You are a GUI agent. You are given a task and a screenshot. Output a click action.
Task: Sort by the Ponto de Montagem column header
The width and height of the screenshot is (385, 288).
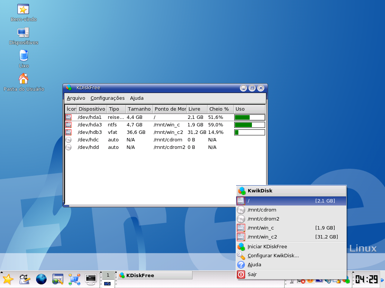[170, 109]
